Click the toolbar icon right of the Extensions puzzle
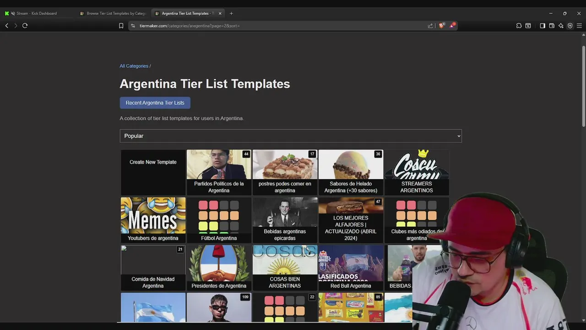This screenshot has height=330, width=586. 528,26
